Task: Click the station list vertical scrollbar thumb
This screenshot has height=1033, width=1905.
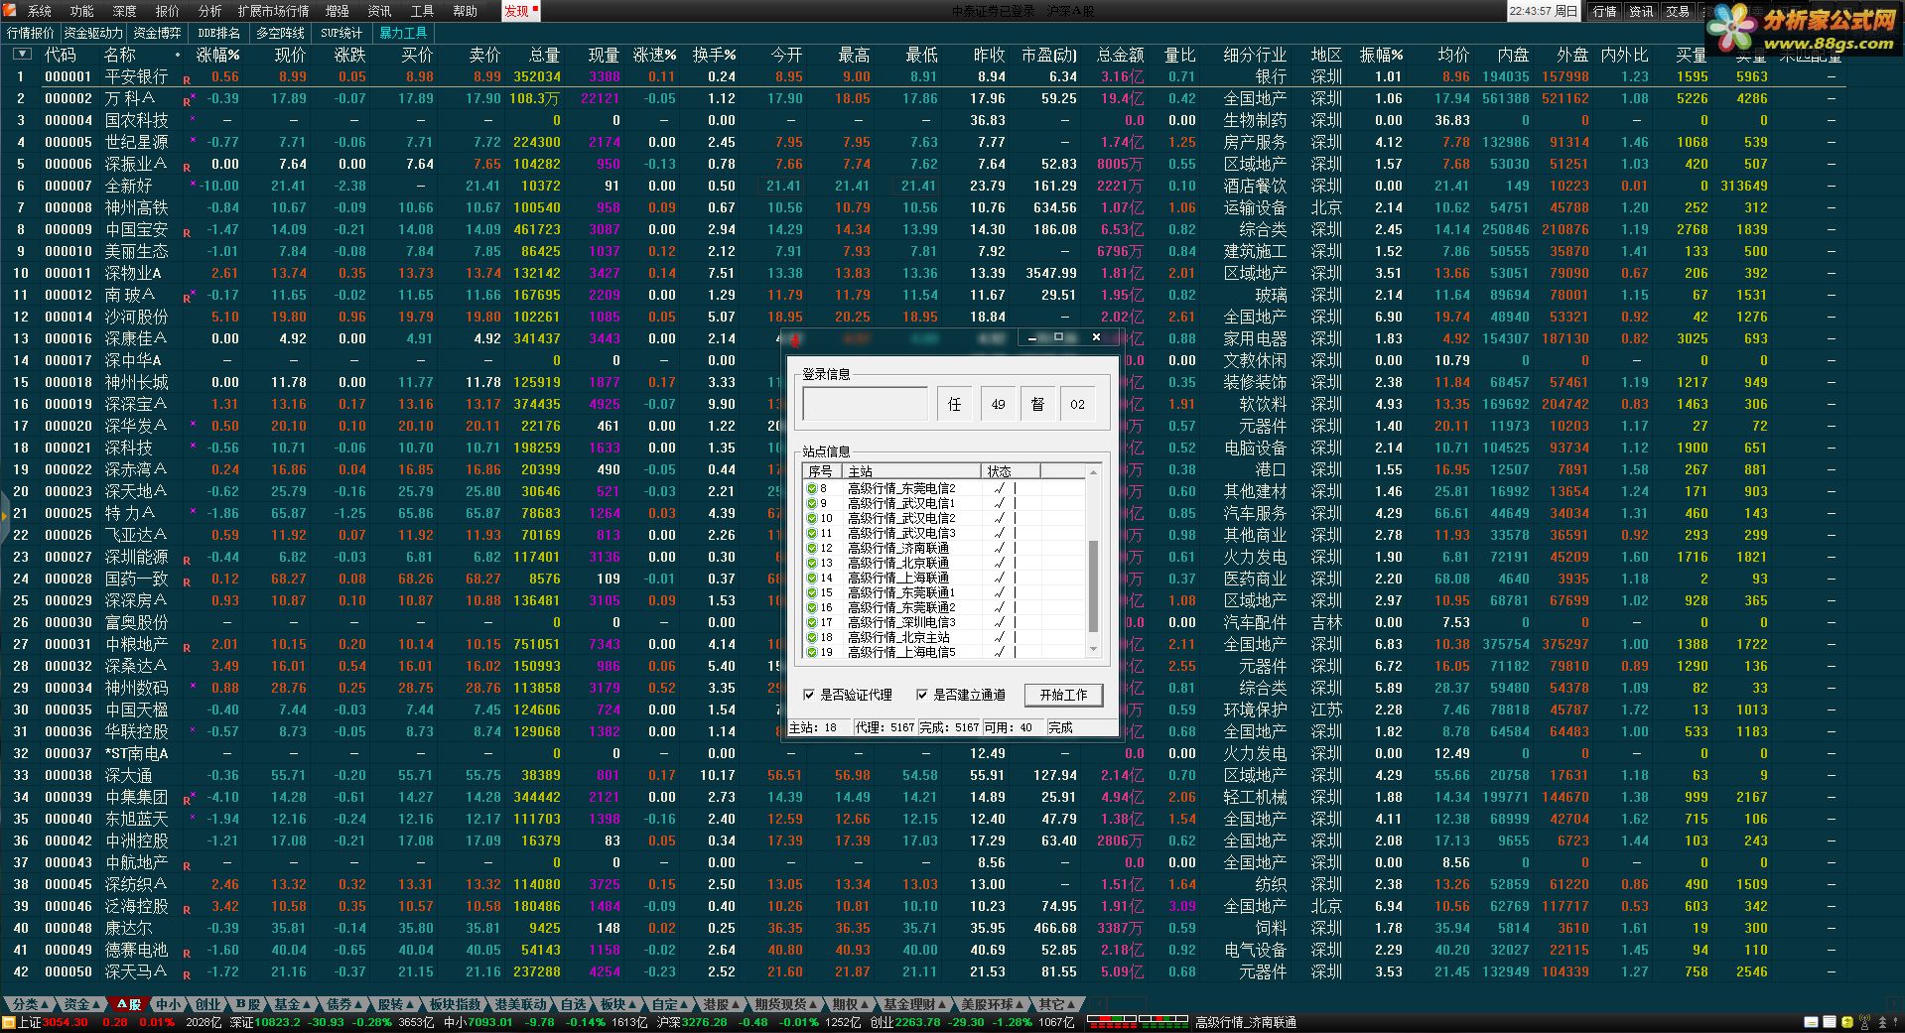Action: pyautogui.click(x=1094, y=585)
